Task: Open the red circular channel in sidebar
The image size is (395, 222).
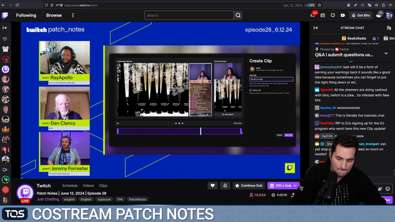Action: [x=6, y=189]
